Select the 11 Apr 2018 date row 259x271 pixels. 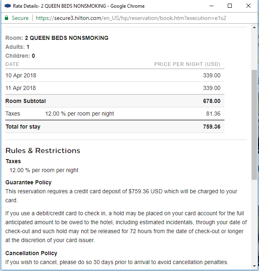pos(115,88)
